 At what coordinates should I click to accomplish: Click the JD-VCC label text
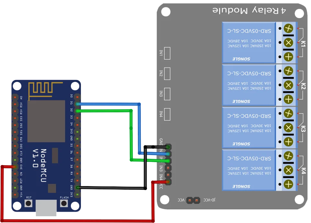coord(209,200)
